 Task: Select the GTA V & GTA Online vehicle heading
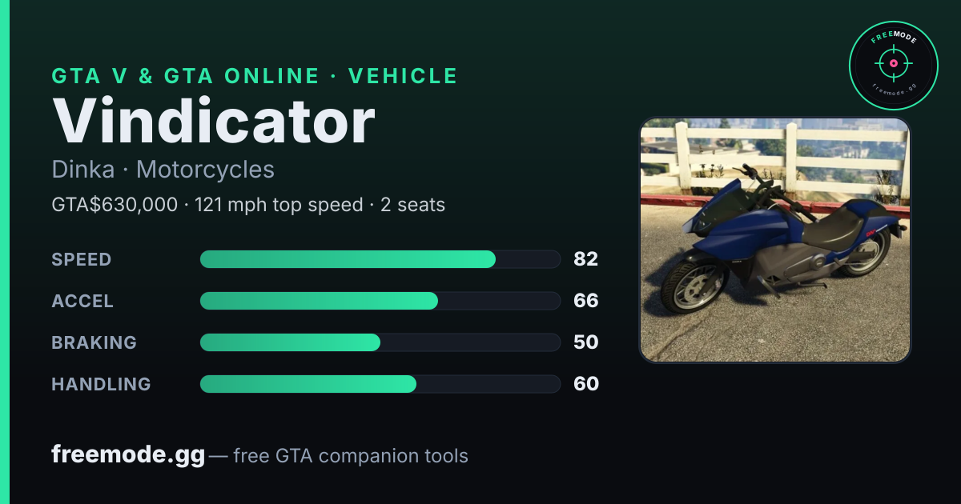click(255, 76)
